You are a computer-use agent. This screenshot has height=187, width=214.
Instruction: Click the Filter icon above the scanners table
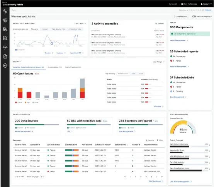(158, 140)
